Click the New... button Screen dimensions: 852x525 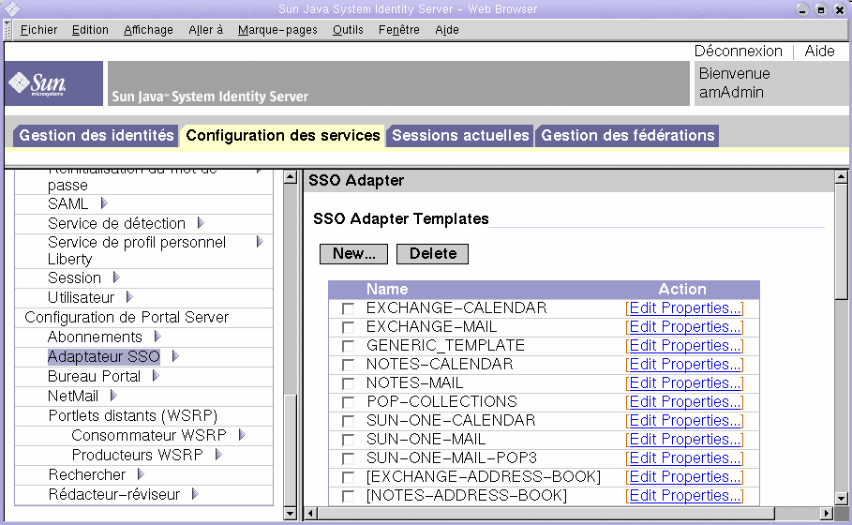tap(353, 254)
